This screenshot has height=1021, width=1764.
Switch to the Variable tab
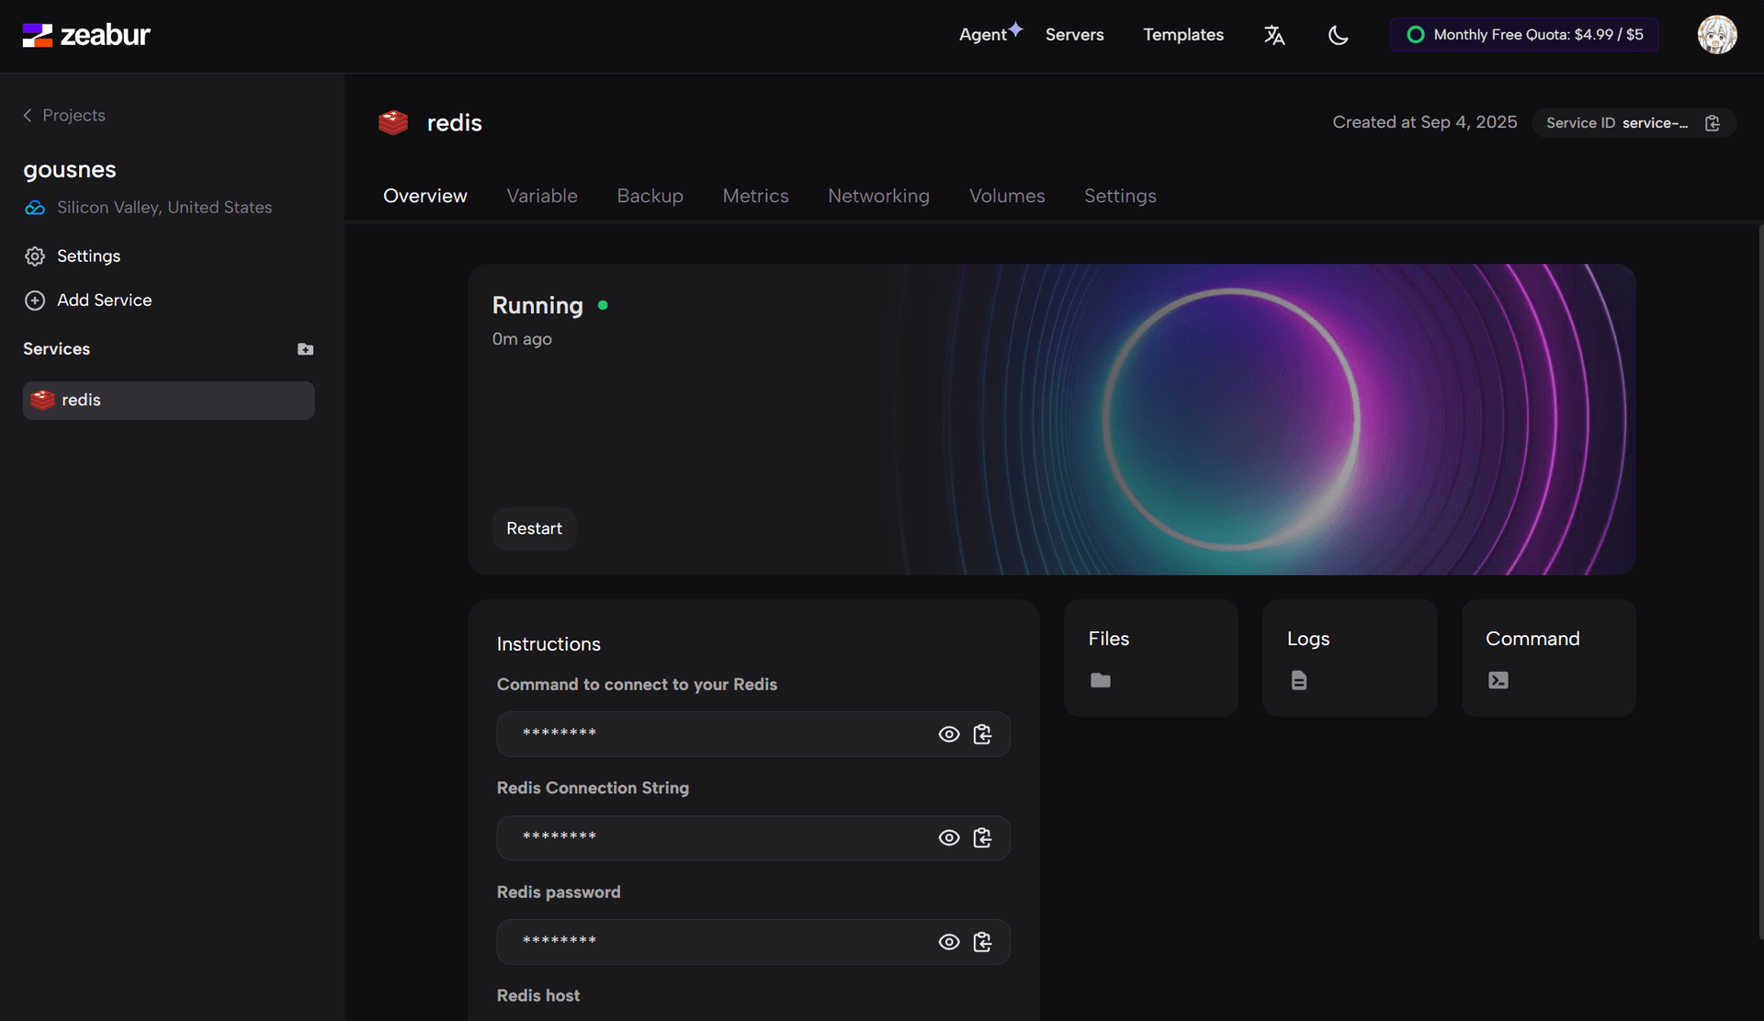[x=542, y=196]
